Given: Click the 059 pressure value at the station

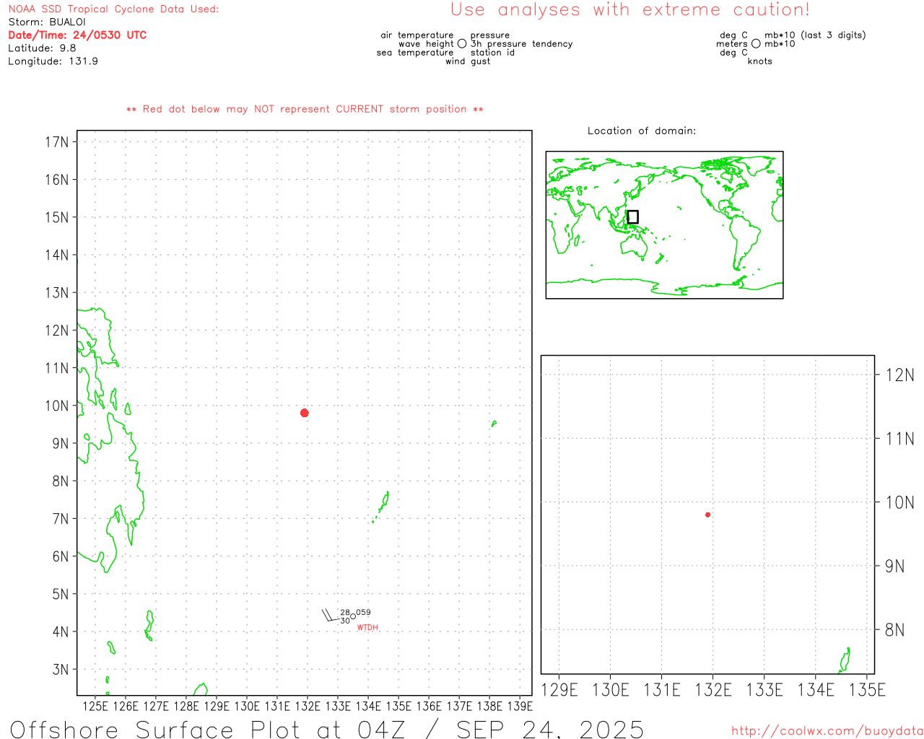Looking at the screenshot, I should (364, 612).
